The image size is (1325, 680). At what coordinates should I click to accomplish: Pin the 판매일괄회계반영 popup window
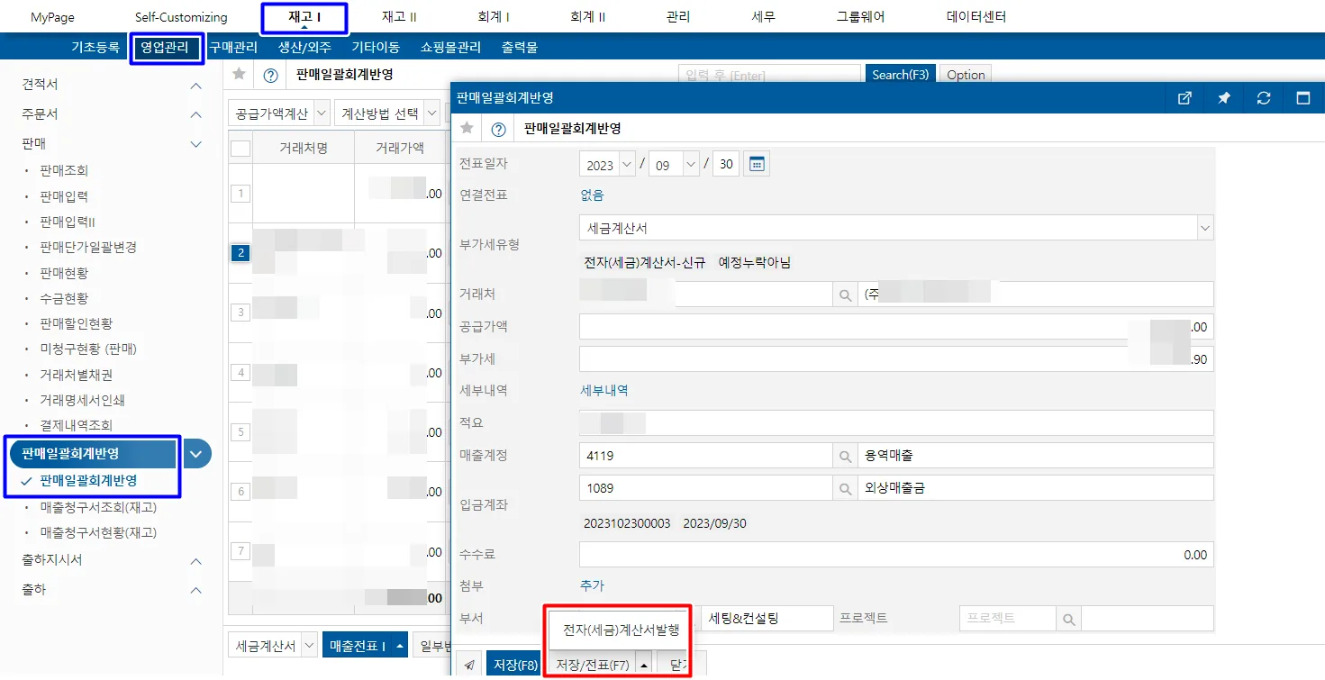[x=1224, y=98]
